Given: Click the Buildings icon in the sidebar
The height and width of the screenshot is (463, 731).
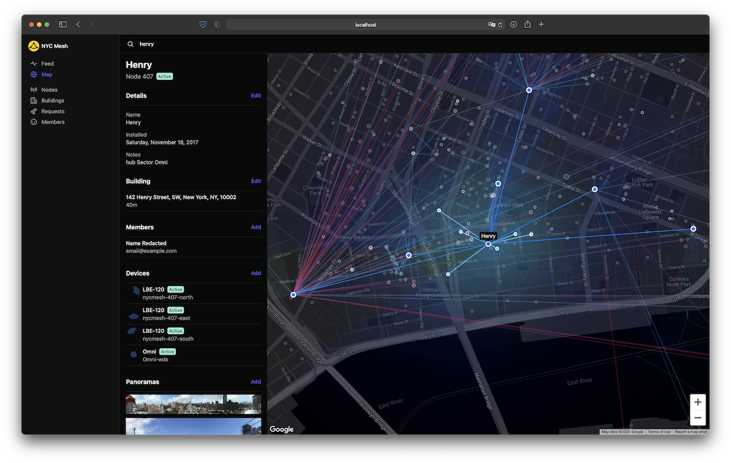Looking at the screenshot, I should (34, 100).
